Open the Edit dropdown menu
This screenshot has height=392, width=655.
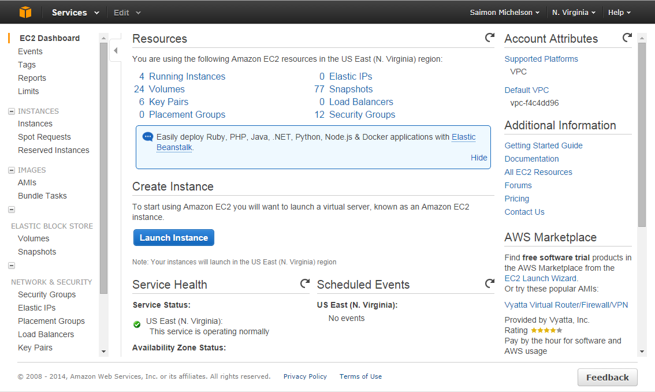127,13
